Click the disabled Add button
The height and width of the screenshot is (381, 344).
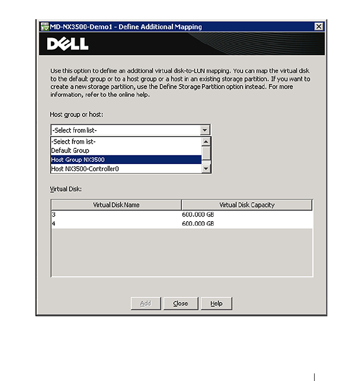click(x=146, y=303)
